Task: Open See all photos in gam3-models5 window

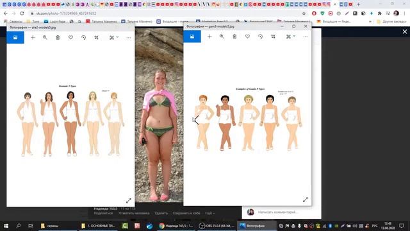Action: pyautogui.click(x=192, y=37)
